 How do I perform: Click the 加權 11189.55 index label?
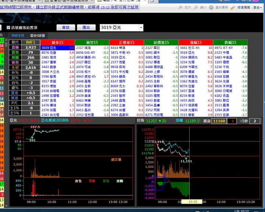click(x=188, y=121)
